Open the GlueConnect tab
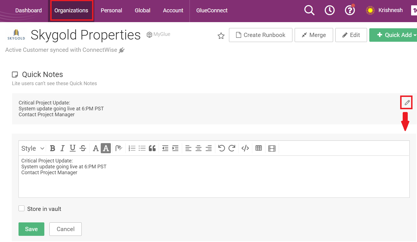Image resolution: width=417 pixels, height=242 pixels. point(212,10)
